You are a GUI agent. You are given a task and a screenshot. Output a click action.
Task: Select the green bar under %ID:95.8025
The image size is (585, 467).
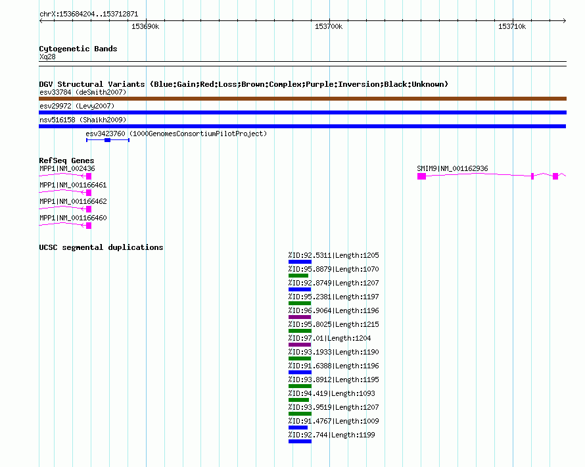click(300, 331)
